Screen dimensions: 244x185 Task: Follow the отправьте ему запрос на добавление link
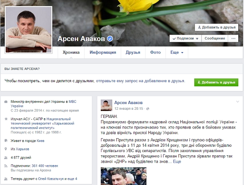point(140,81)
